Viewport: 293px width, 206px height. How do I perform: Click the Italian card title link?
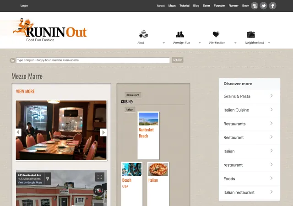[x=153, y=180]
